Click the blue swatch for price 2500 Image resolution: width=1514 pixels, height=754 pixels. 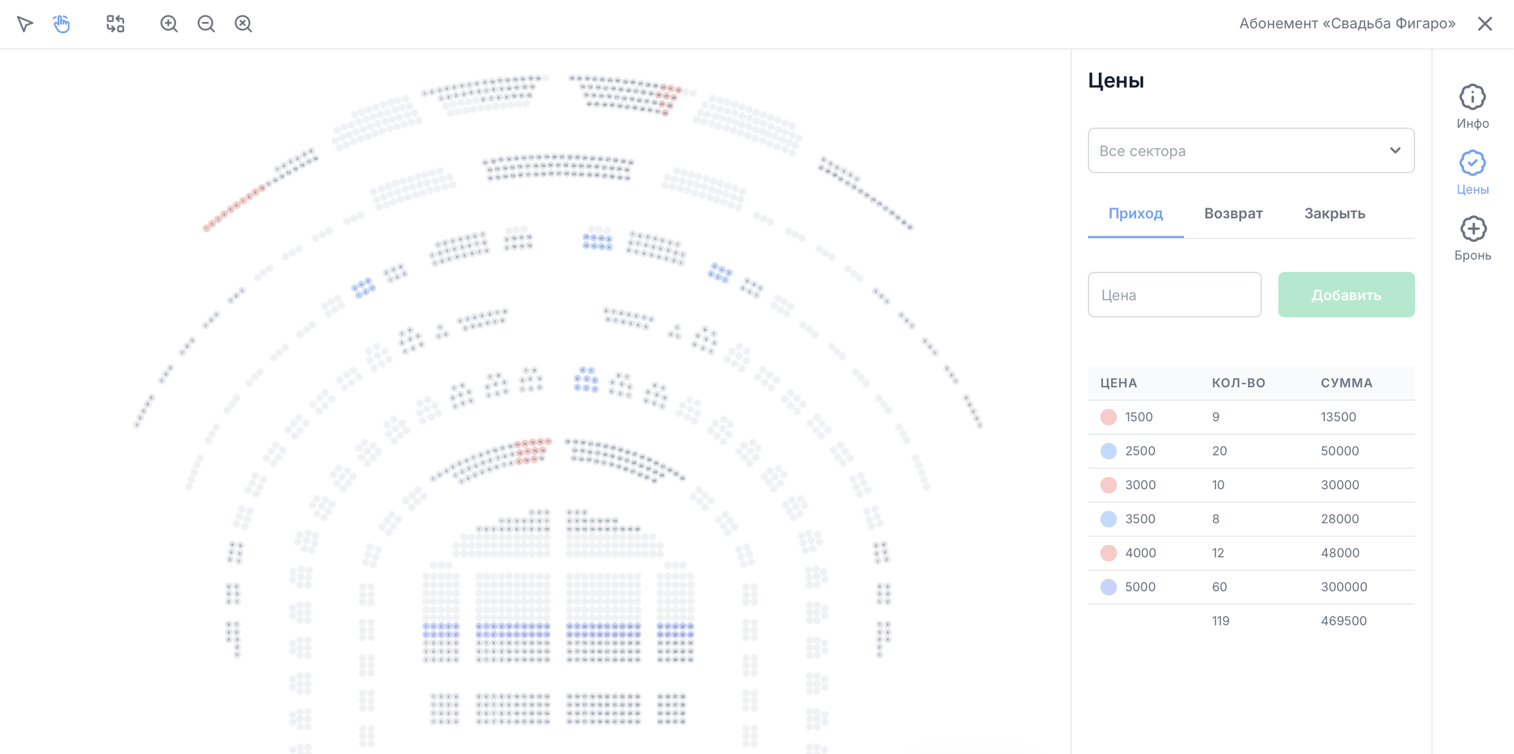coord(1108,451)
